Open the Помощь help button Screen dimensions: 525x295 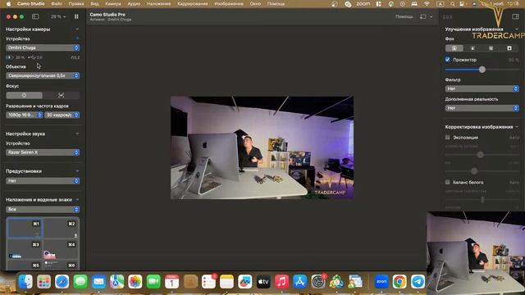[404, 16]
